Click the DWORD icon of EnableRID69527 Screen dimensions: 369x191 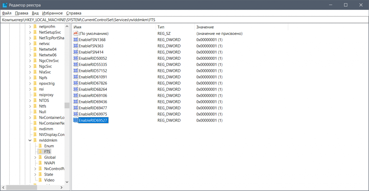(76, 120)
